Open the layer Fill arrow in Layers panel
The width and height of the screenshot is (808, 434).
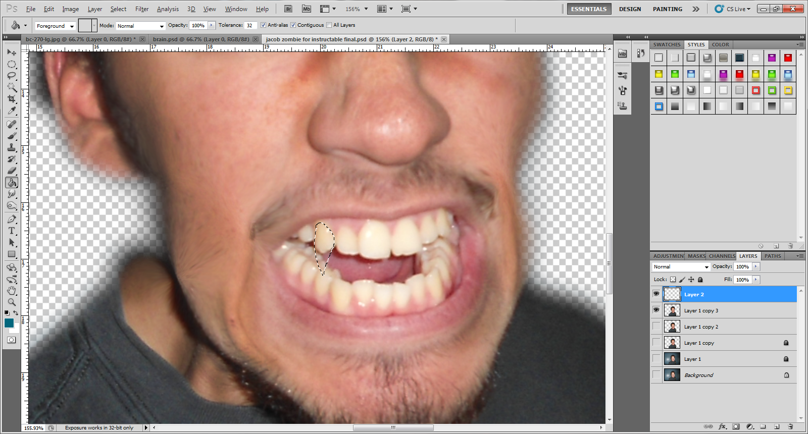pyautogui.click(x=756, y=280)
